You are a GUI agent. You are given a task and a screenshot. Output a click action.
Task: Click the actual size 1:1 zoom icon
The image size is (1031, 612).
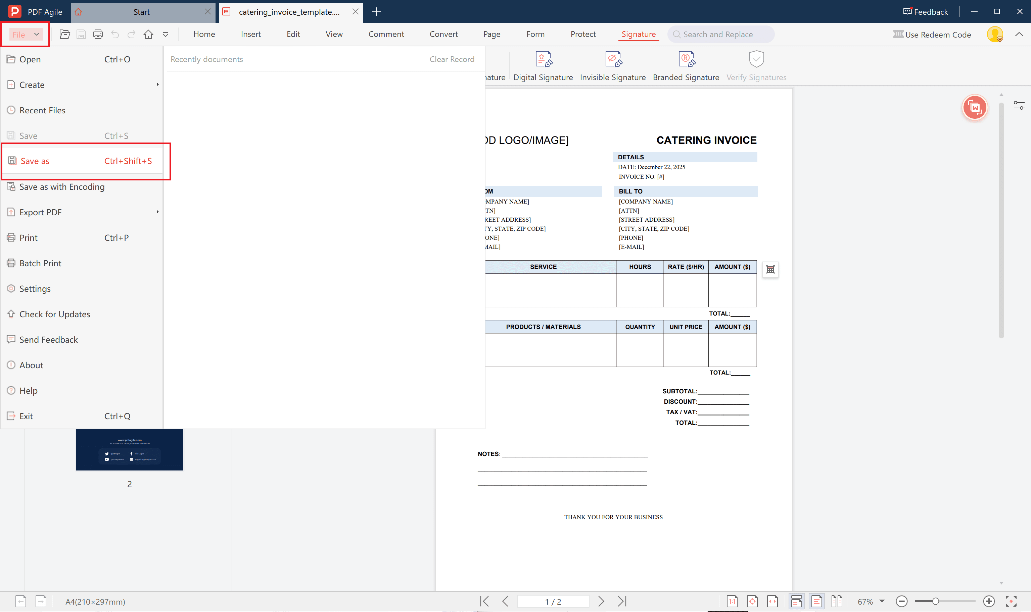pyautogui.click(x=733, y=601)
